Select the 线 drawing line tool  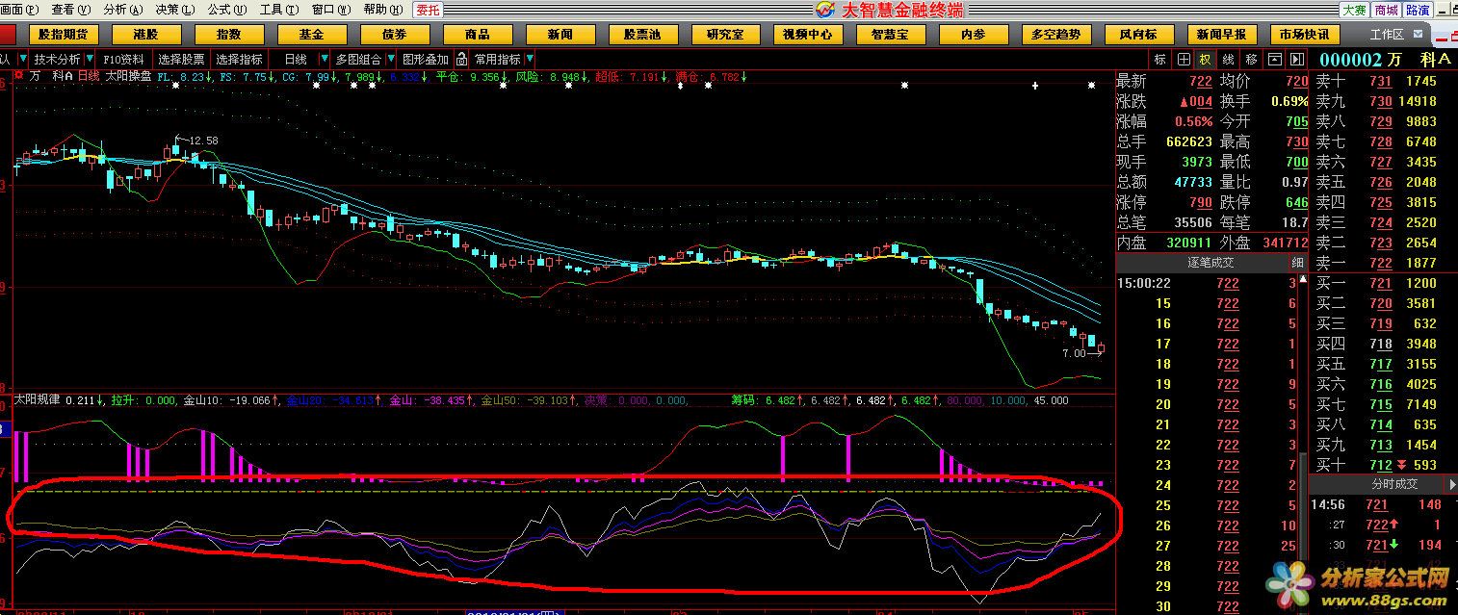pyautogui.click(x=1228, y=59)
